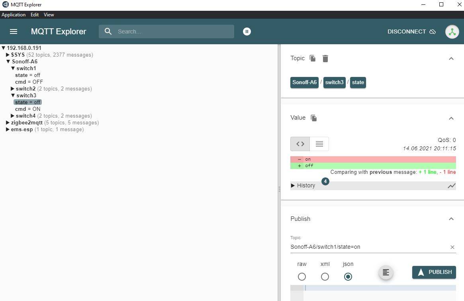The height and width of the screenshot is (301, 464).
Task: Open the Application menu
Action: (14, 14)
